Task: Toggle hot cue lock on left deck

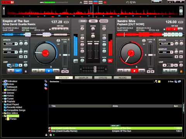Action: pos(50,29)
